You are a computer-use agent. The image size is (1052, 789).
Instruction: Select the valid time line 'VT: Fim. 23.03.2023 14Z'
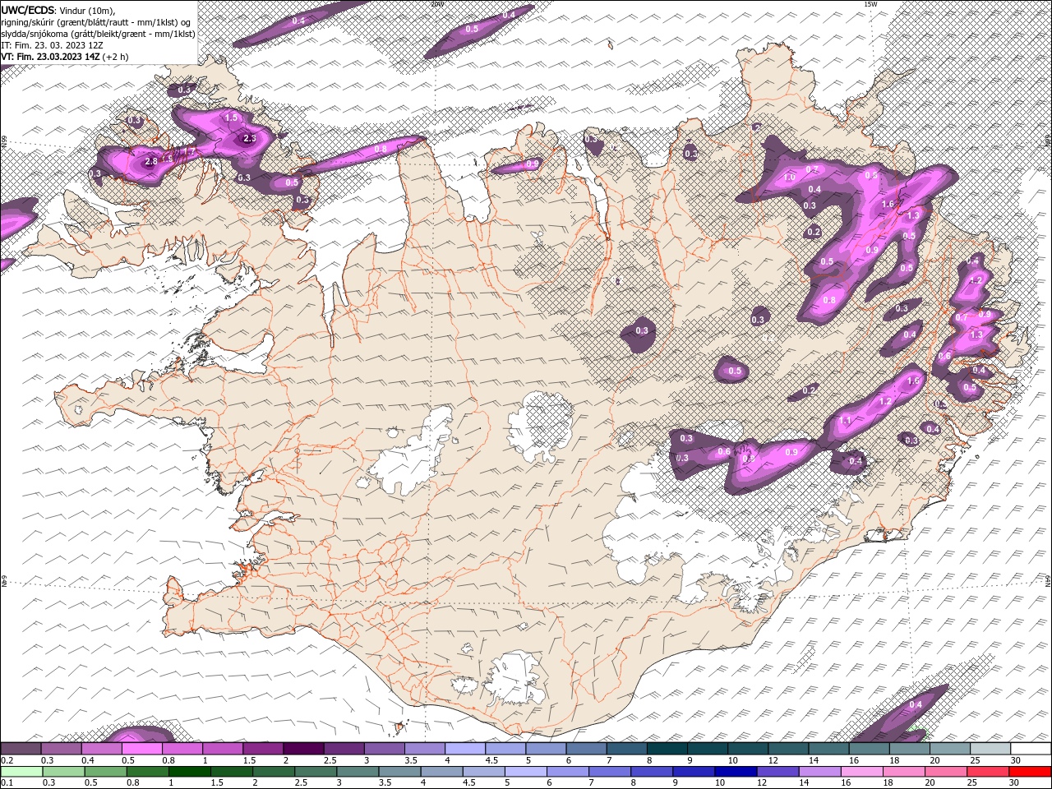point(50,57)
